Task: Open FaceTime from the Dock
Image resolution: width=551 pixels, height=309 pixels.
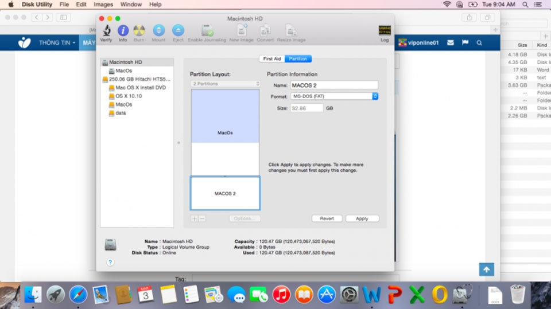Action: (x=259, y=294)
